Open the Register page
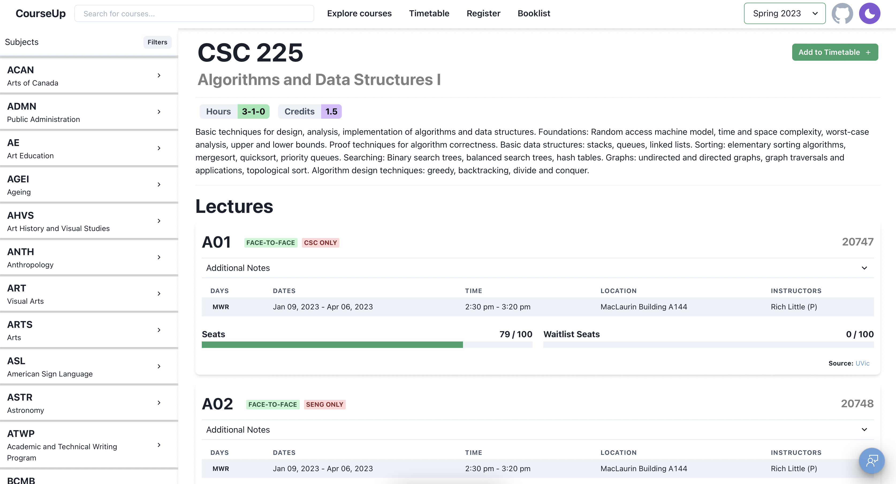This screenshot has width=896, height=484. 483,13
